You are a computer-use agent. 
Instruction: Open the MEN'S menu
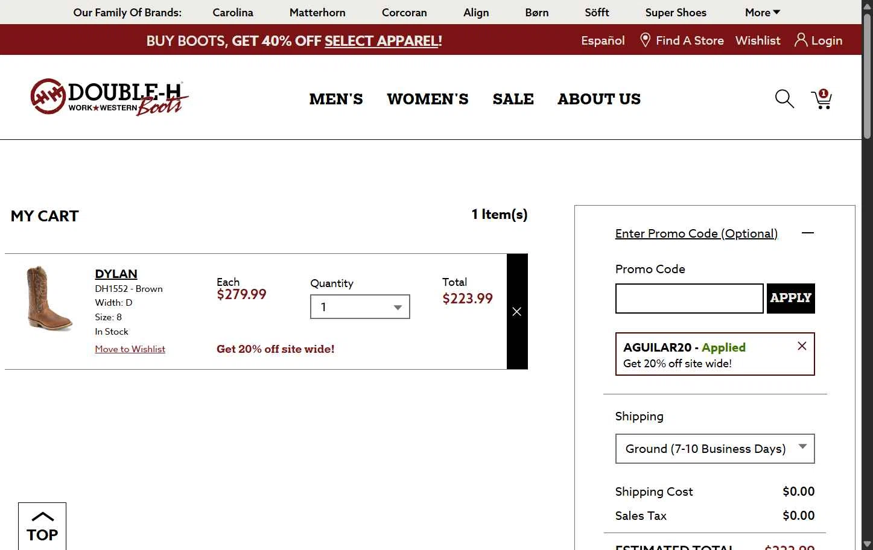point(336,99)
